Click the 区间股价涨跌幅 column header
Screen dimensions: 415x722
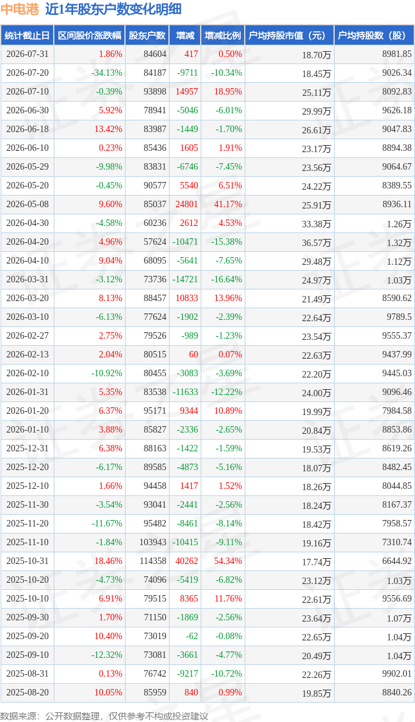[x=89, y=36]
